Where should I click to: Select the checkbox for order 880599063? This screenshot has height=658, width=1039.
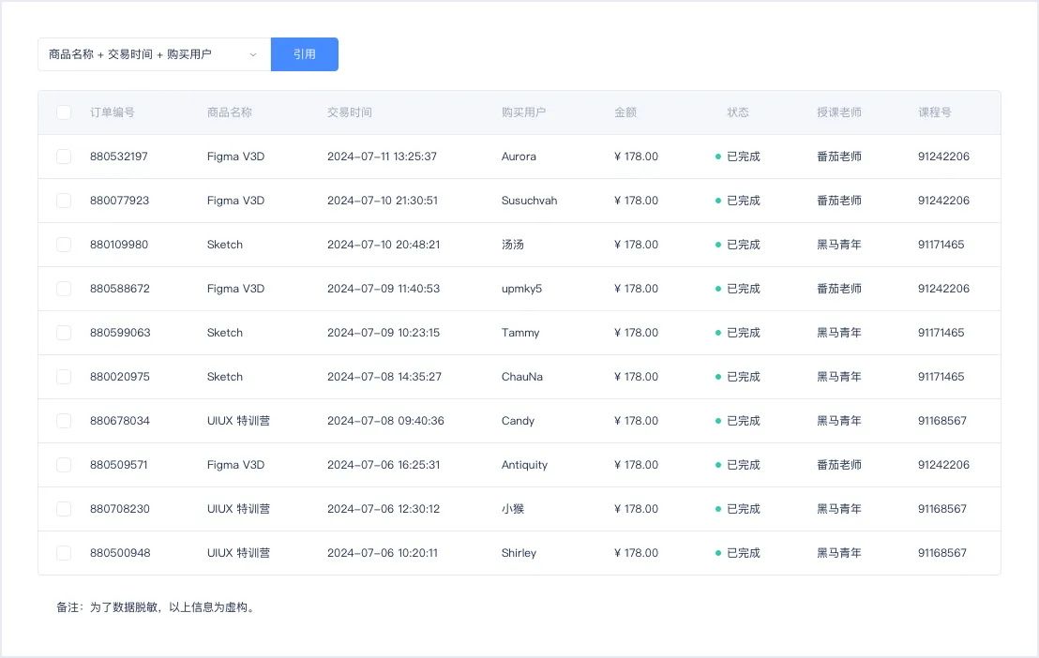tap(64, 333)
